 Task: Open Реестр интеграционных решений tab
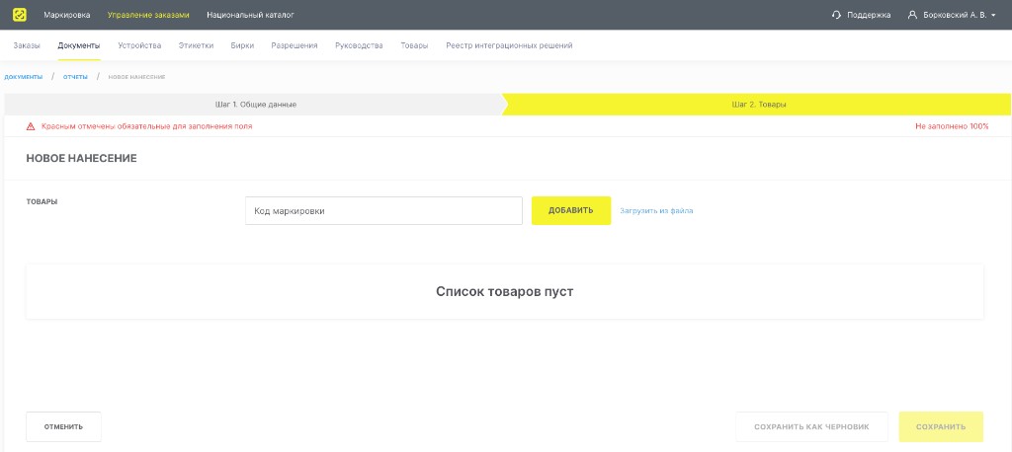coord(509,45)
